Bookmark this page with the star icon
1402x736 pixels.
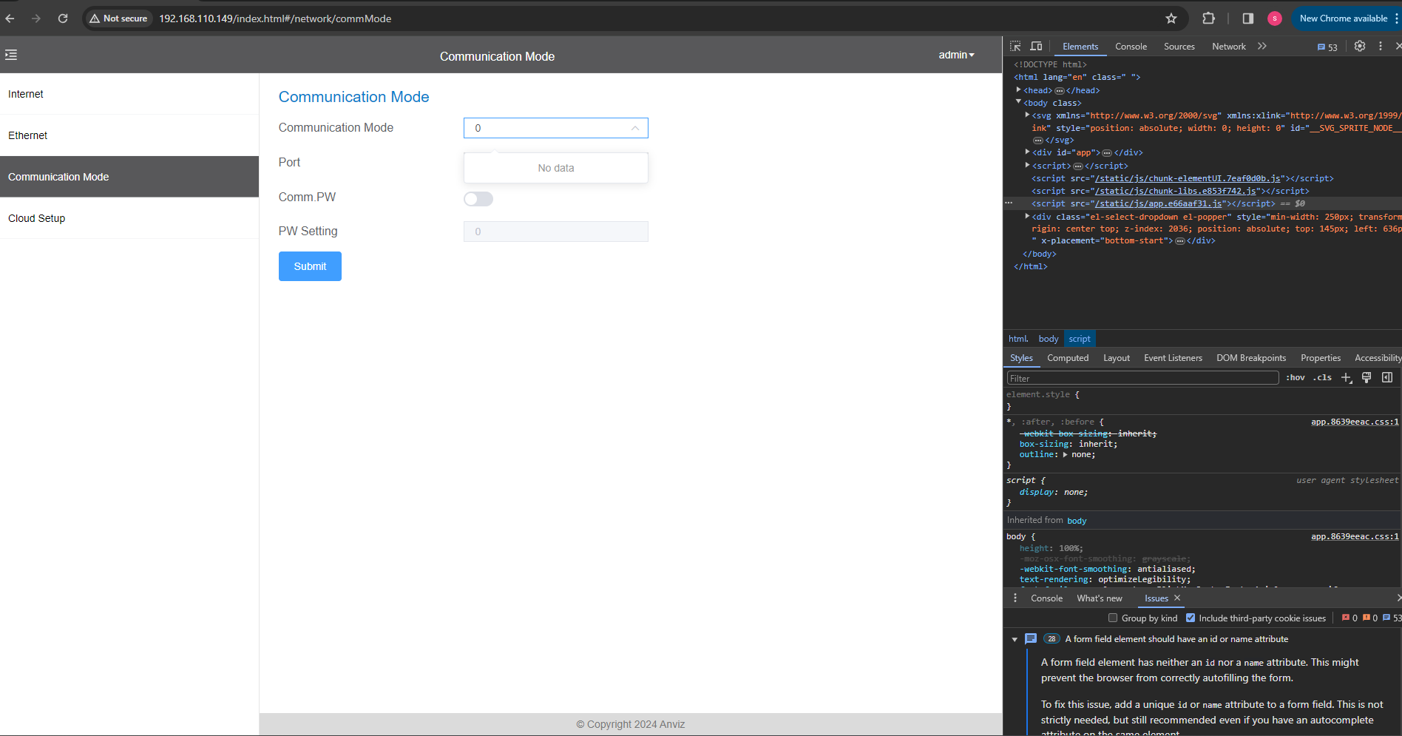(1171, 18)
